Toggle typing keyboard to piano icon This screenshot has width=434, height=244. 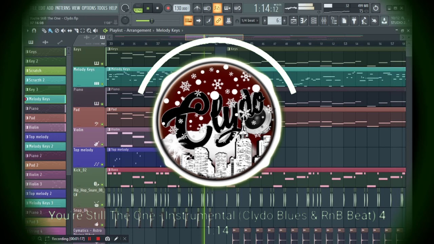[188, 21]
